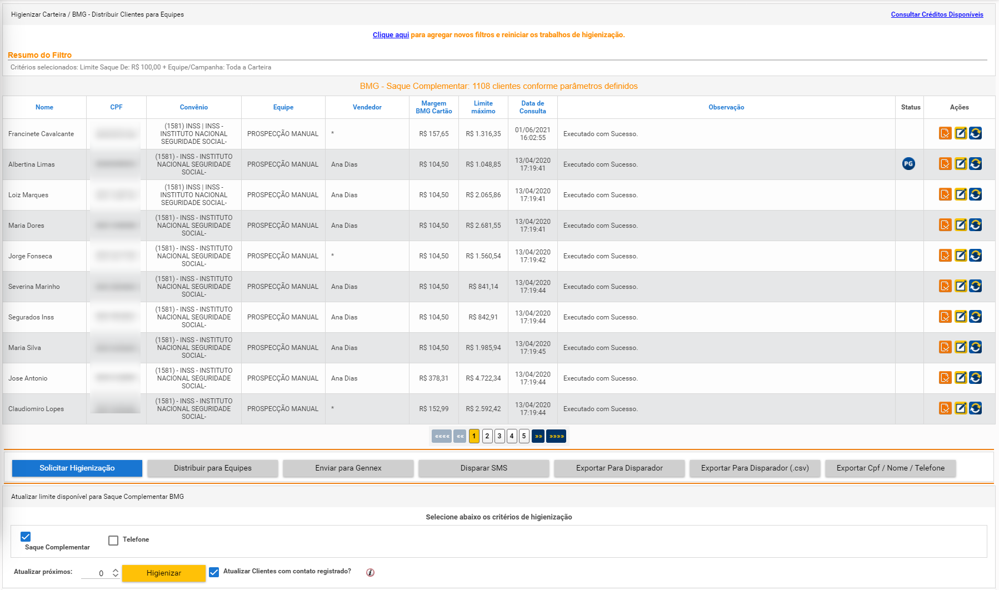
Task: Click 'R$ 378,31' margin for Jose Antonio
Action: [x=434, y=378]
